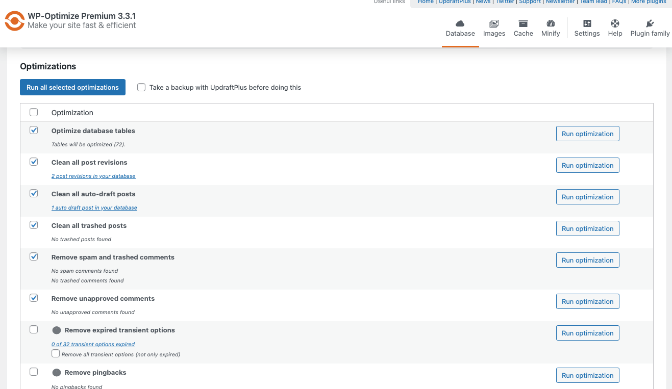Open the Help lifebuoy icon
This screenshot has height=389, width=672.
coord(615,23)
